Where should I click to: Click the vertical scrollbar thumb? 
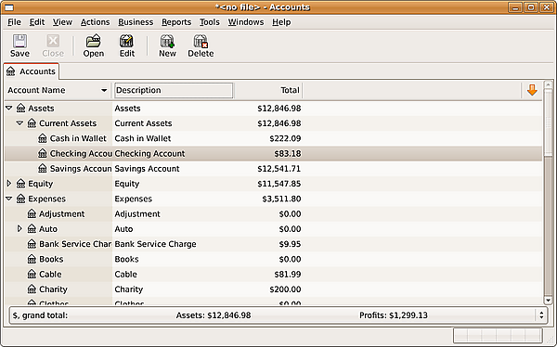(548, 122)
